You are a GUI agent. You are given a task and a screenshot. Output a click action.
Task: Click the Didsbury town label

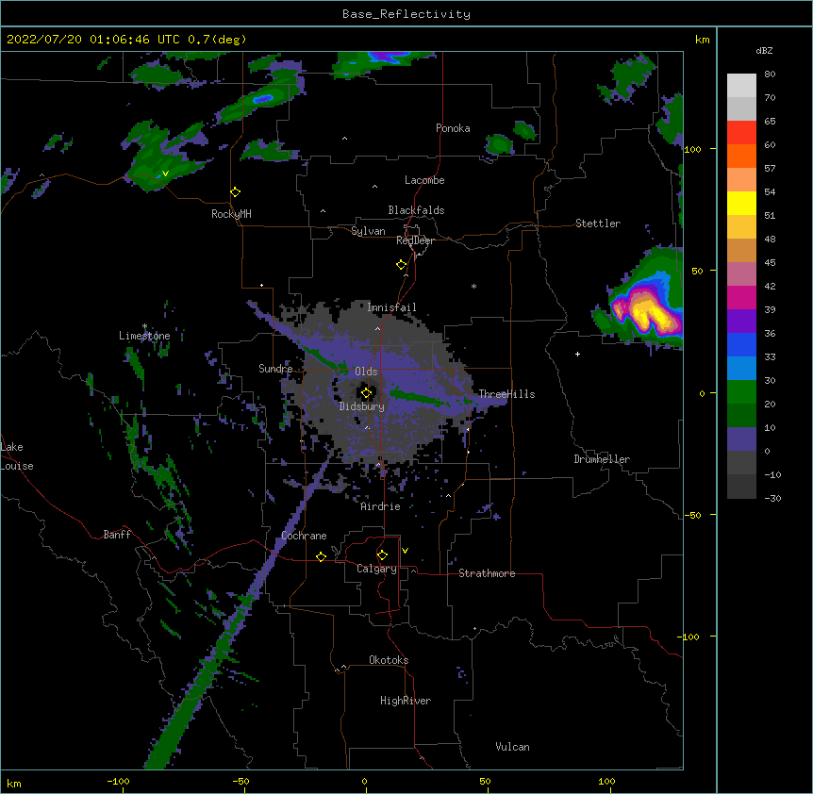pyautogui.click(x=362, y=406)
